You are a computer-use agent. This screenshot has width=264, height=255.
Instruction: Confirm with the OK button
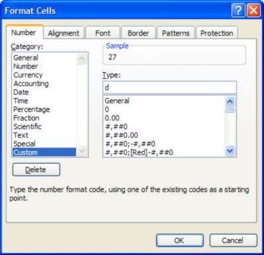click(x=180, y=240)
